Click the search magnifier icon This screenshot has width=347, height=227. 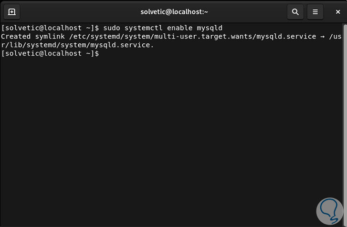tap(295, 12)
